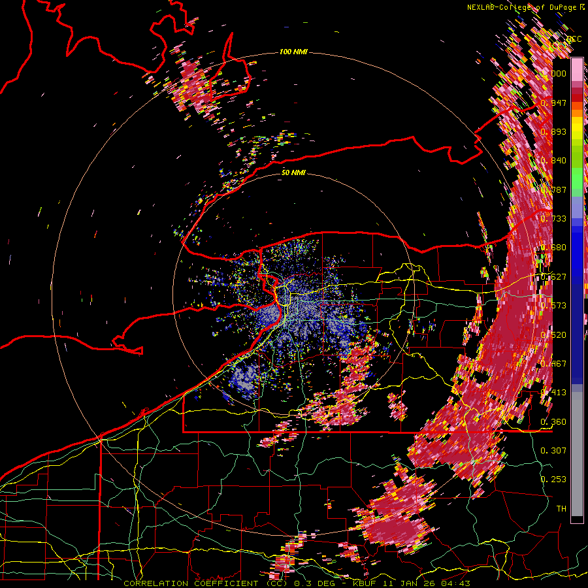Click the 0.733 legend value

(553, 219)
